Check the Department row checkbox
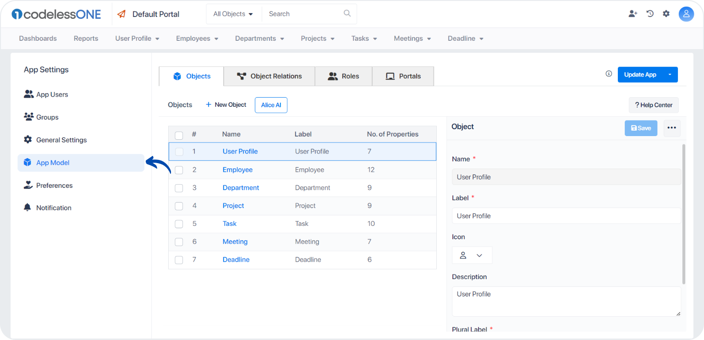Screen dimensions: 704x340 179,188
